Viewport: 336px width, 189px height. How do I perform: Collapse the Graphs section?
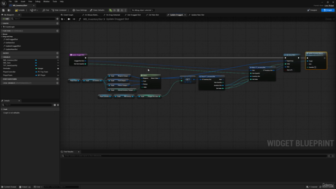tap(2, 23)
